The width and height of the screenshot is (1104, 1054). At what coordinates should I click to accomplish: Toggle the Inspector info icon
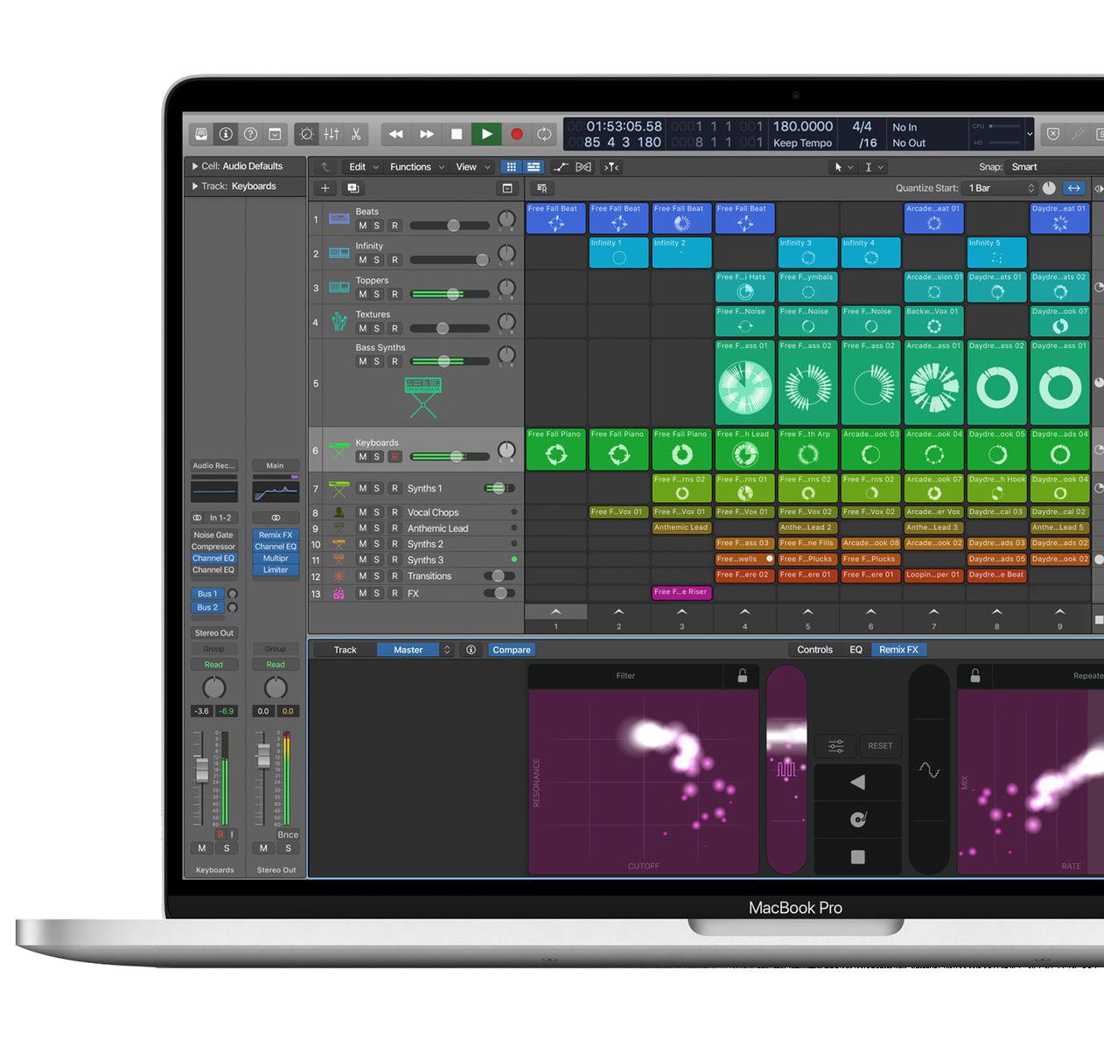pos(226,134)
